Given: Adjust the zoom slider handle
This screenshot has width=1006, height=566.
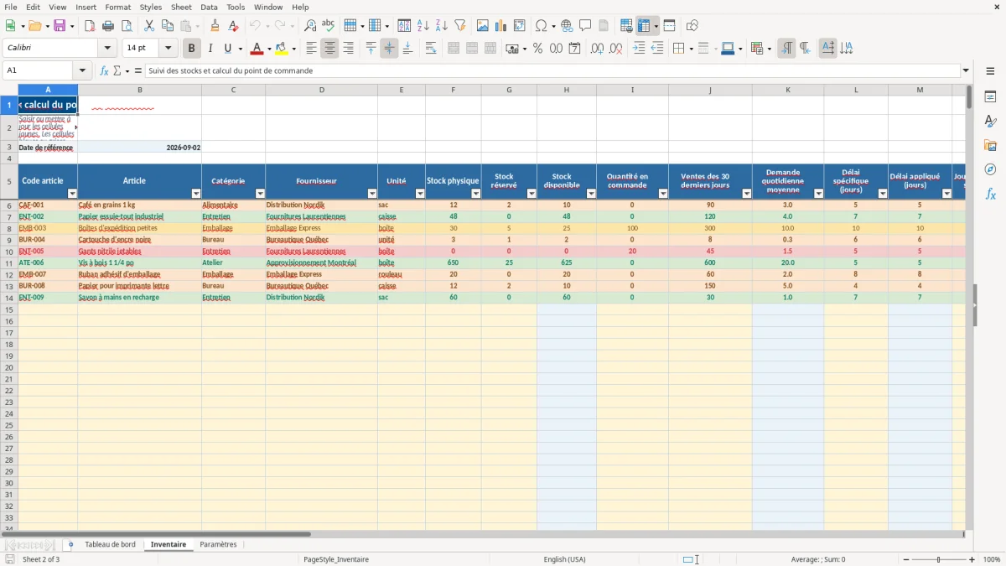Looking at the screenshot, I should 939,559.
